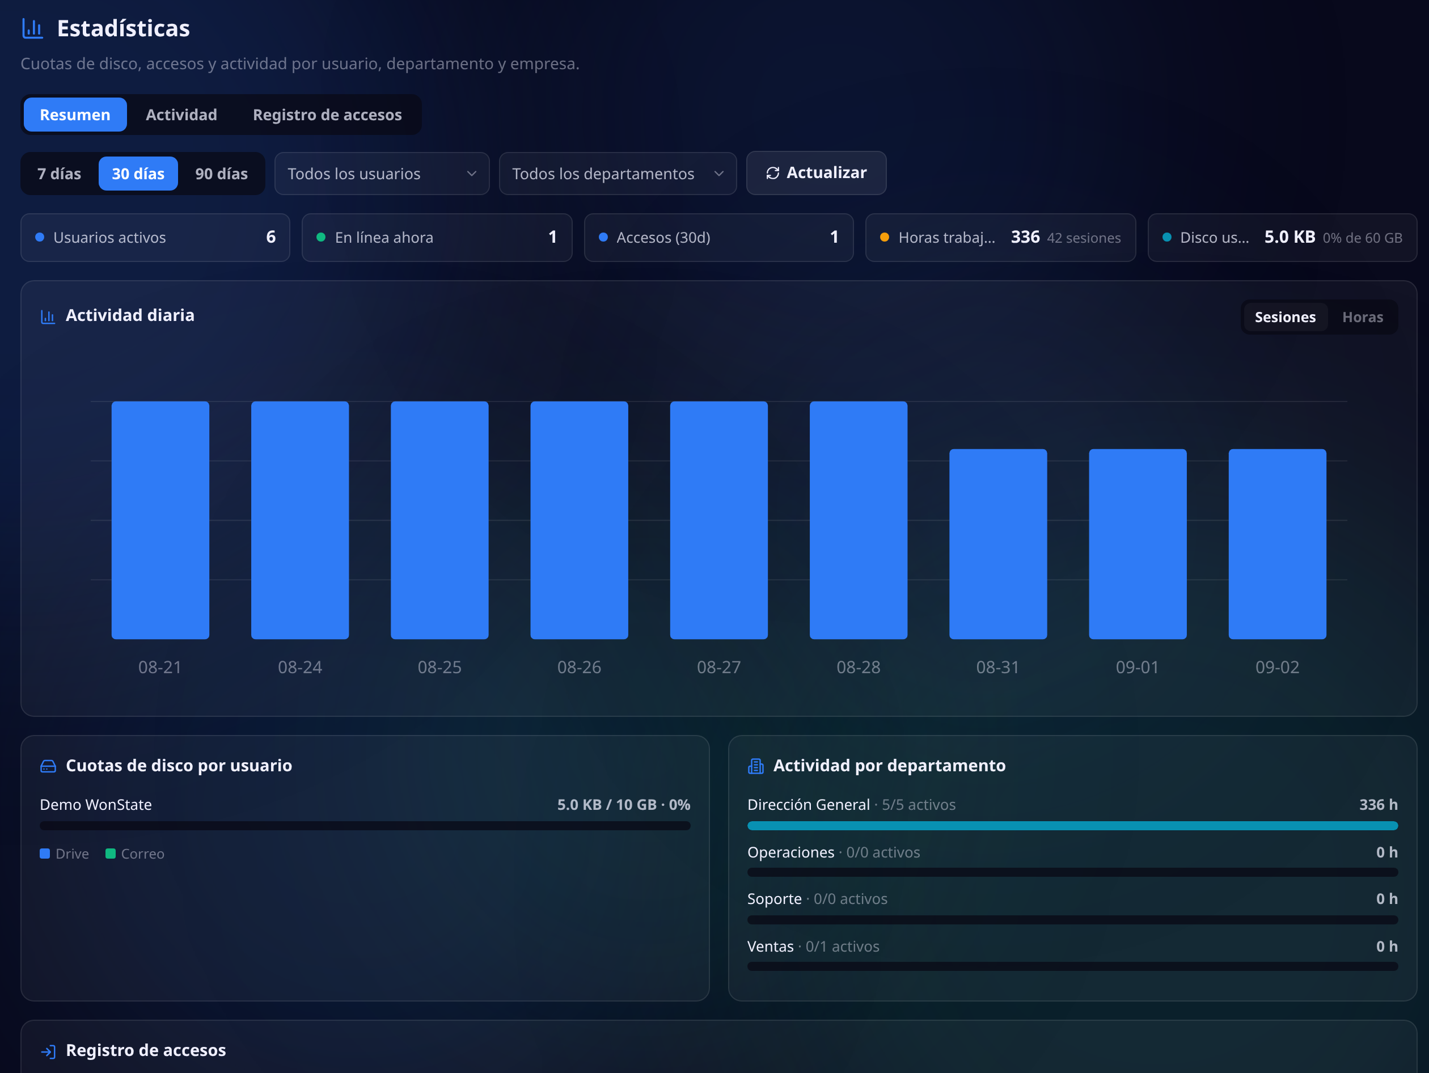The height and width of the screenshot is (1073, 1429).
Task: Switch chart to Horas view
Action: click(x=1363, y=317)
